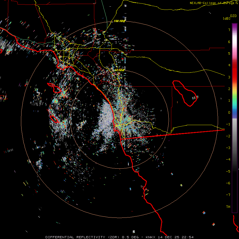Click the 6 dB value on color scale
This screenshot has width=239, height=239.
coord(229,42)
